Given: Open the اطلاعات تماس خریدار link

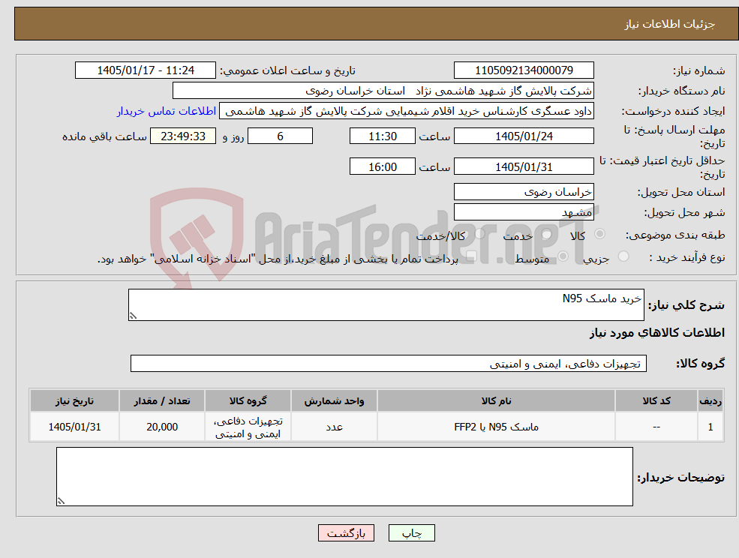Looking at the screenshot, I should [x=167, y=111].
